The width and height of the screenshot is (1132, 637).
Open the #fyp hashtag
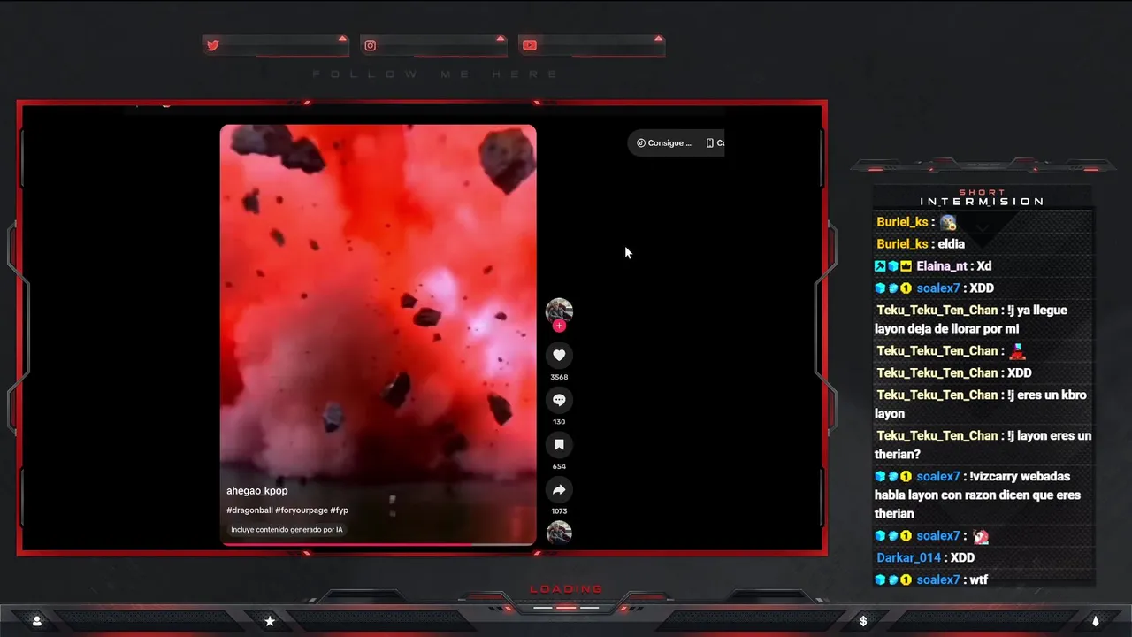coord(340,510)
